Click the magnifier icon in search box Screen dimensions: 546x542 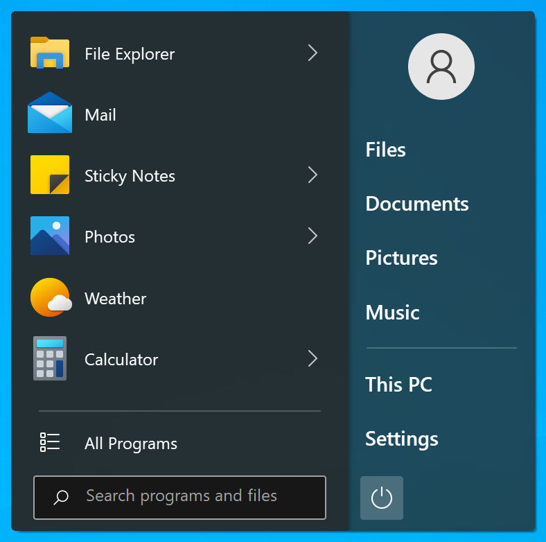tap(61, 497)
